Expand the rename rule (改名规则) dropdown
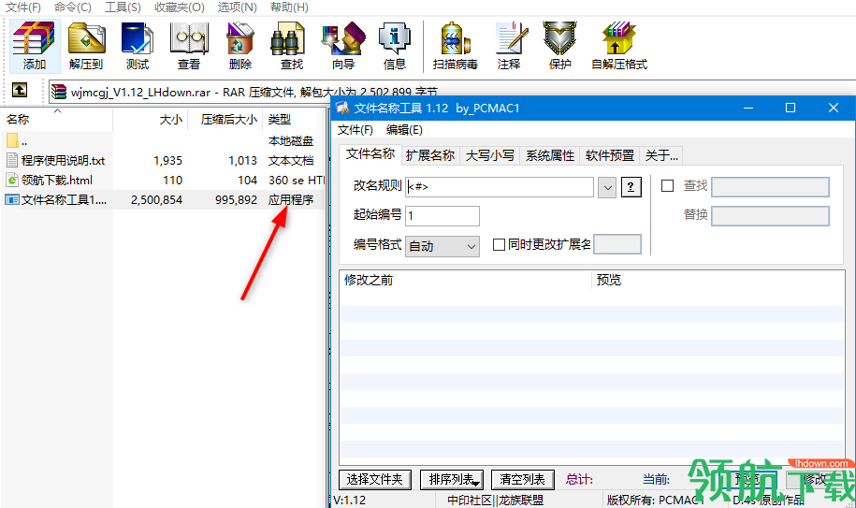Screen dimensions: 856x508 pos(606,188)
